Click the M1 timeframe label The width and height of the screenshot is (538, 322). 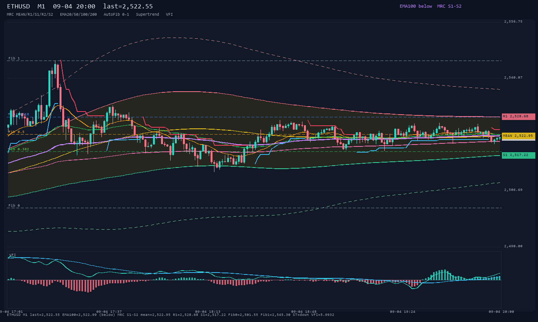(x=42, y=7)
